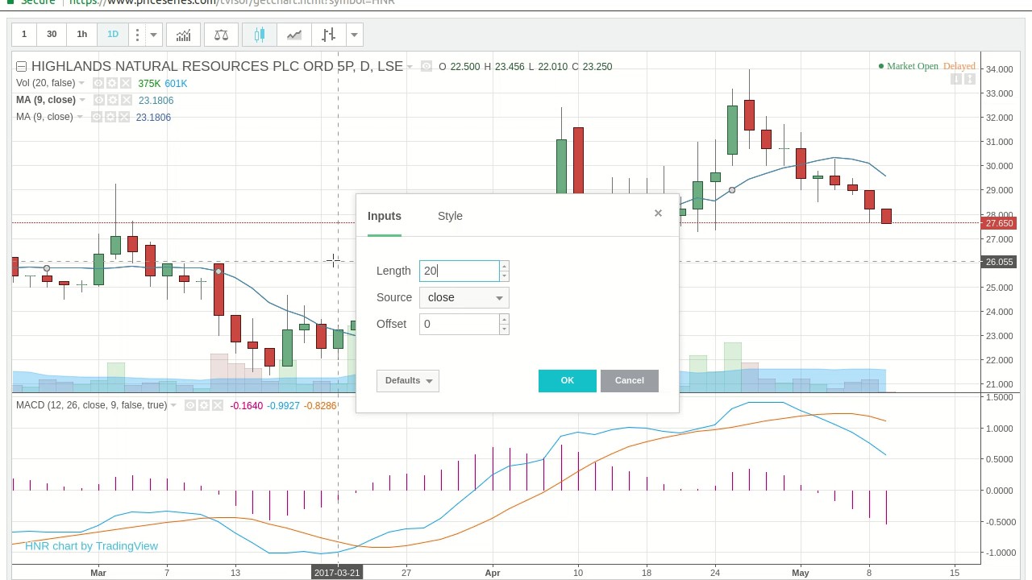Viewport: 1032px width, 580px height.
Task: Click the Vol value 375K
Action: pos(149,84)
